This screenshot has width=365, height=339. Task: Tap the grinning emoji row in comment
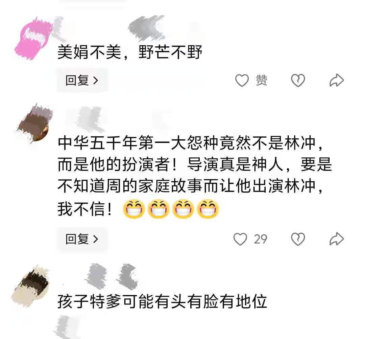(171, 209)
